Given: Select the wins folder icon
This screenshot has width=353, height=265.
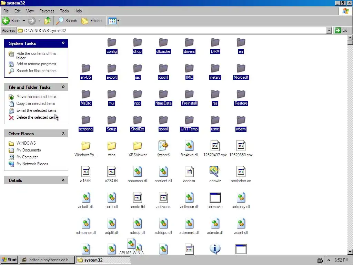Looking at the screenshot, I should pyautogui.click(x=112, y=146).
